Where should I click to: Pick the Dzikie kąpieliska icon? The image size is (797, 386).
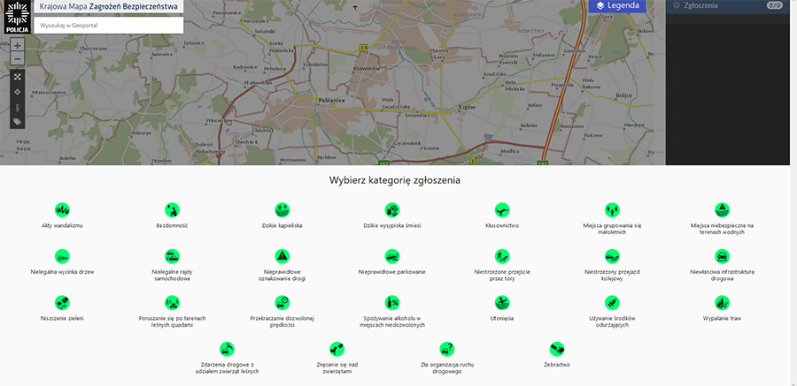tap(282, 210)
